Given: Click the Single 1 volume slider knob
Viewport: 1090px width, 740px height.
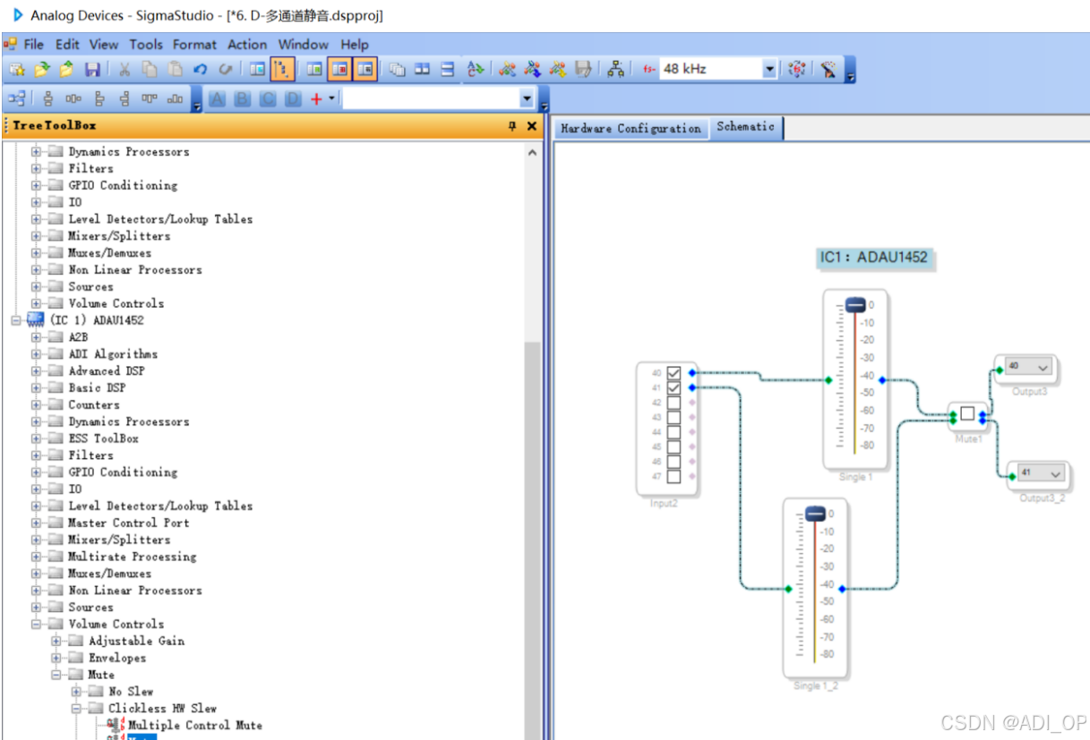Looking at the screenshot, I should tap(855, 305).
